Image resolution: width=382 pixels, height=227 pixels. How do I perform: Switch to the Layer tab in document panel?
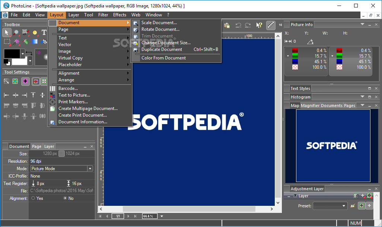(49, 146)
